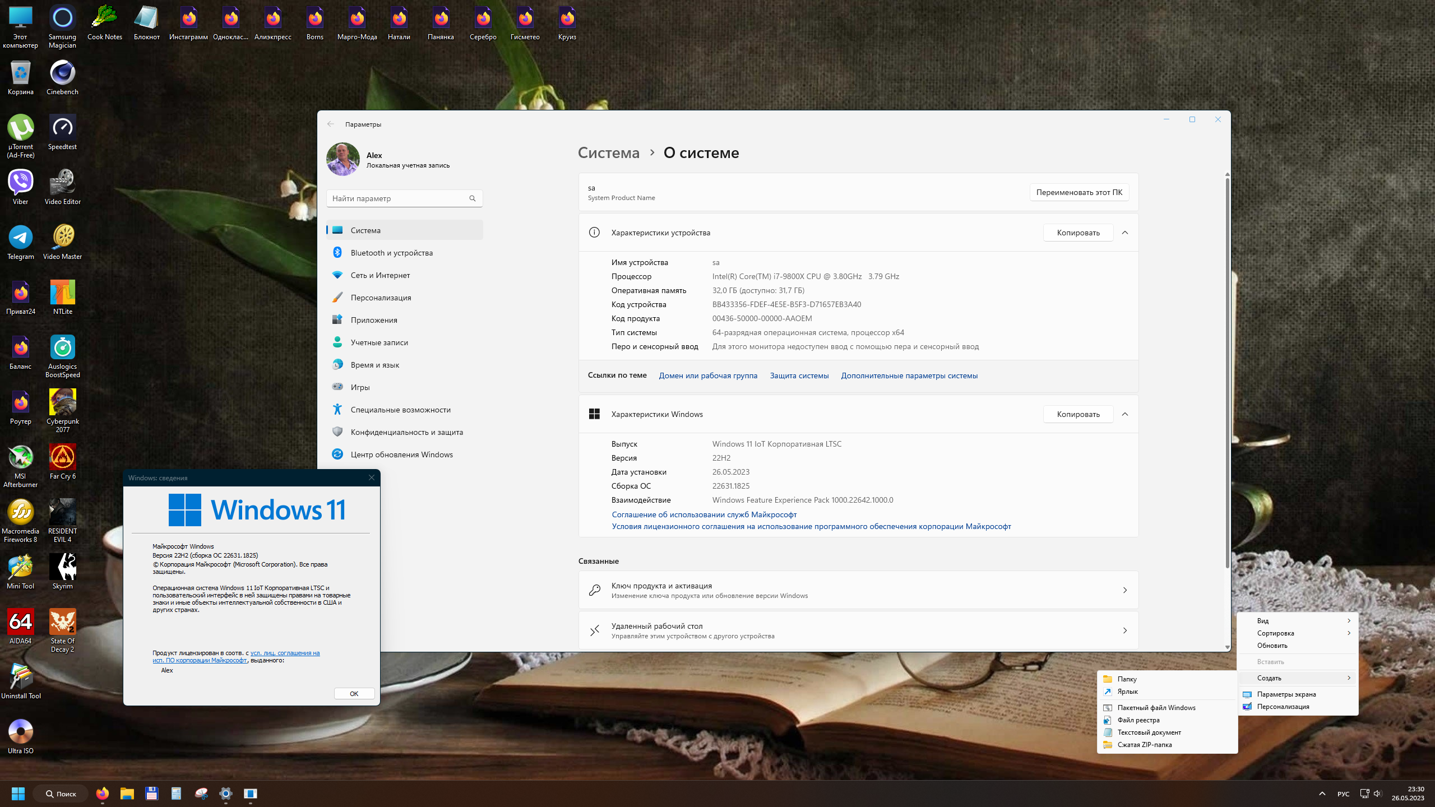Open Speedtest desktop shortcut
This screenshot has width=1435, height=807.
pyautogui.click(x=62, y=133)
